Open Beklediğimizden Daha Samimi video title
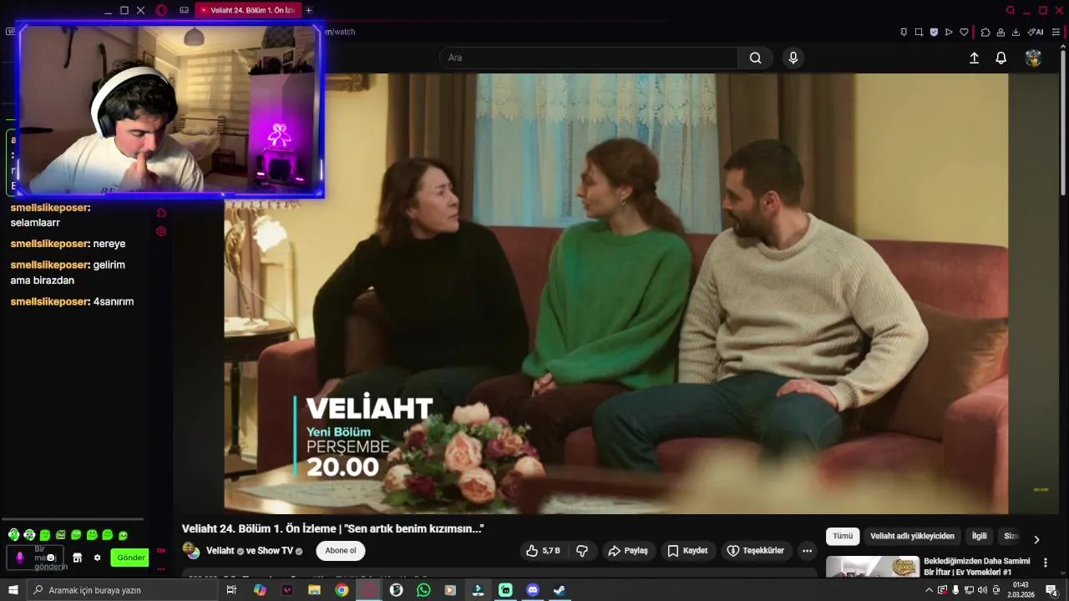The width and height of the screenshot is (1069, 601). point(977,567)
